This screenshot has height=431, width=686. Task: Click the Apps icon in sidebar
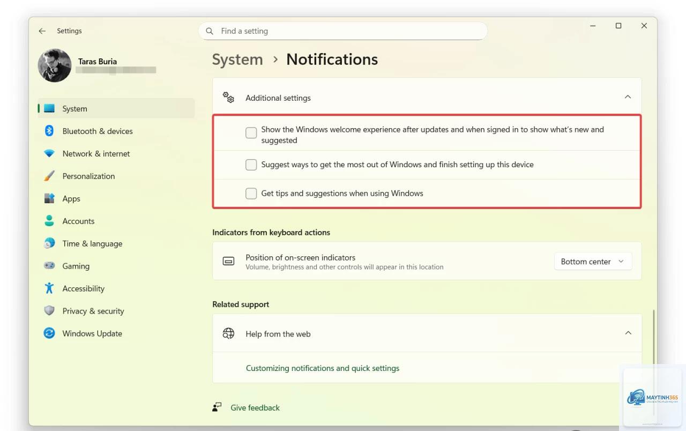(49, 198)
